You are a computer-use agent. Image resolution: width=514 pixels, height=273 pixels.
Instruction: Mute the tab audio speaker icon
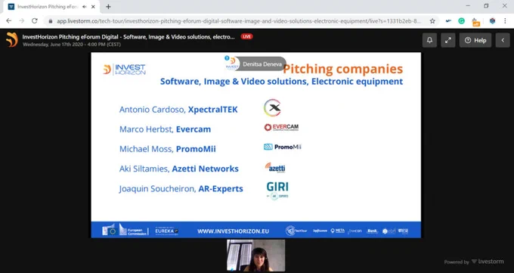tap(85, 7)
